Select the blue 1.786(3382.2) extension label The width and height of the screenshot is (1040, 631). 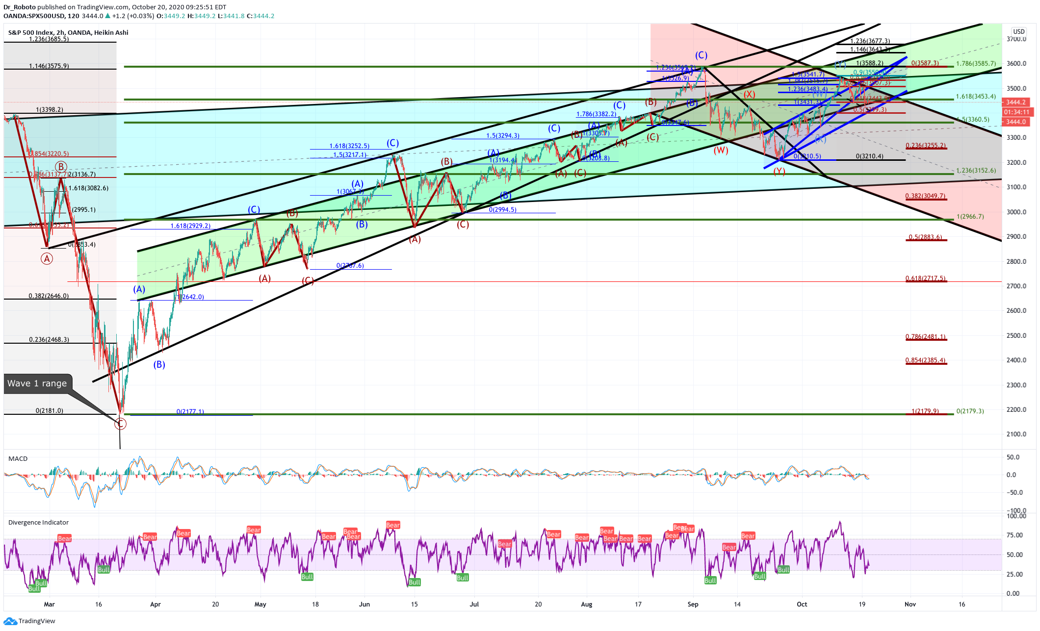pos(596,114)
